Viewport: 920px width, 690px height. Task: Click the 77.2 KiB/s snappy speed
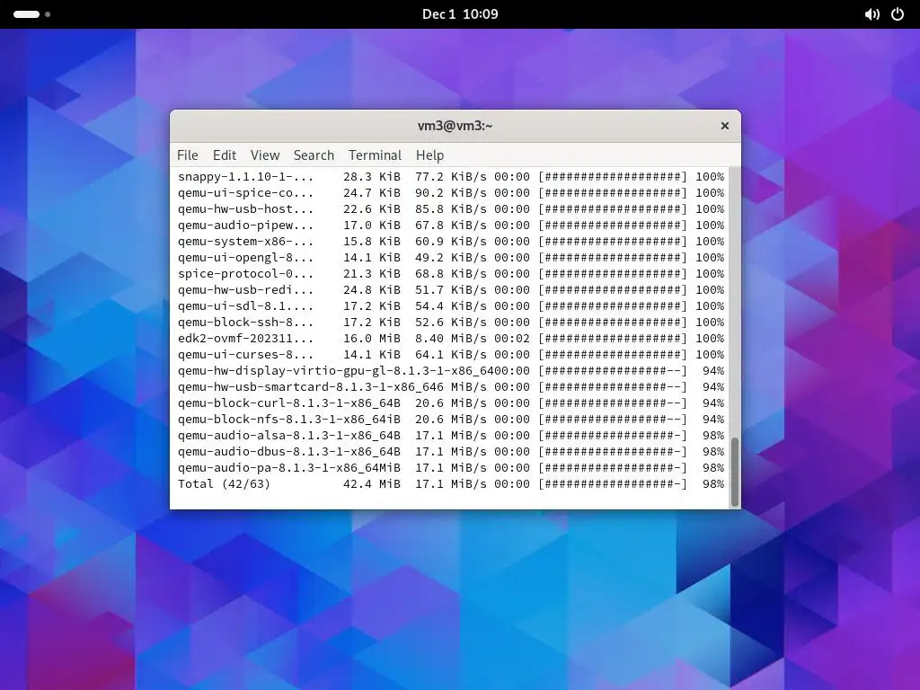pyautogui.click(x=451, y=177)
